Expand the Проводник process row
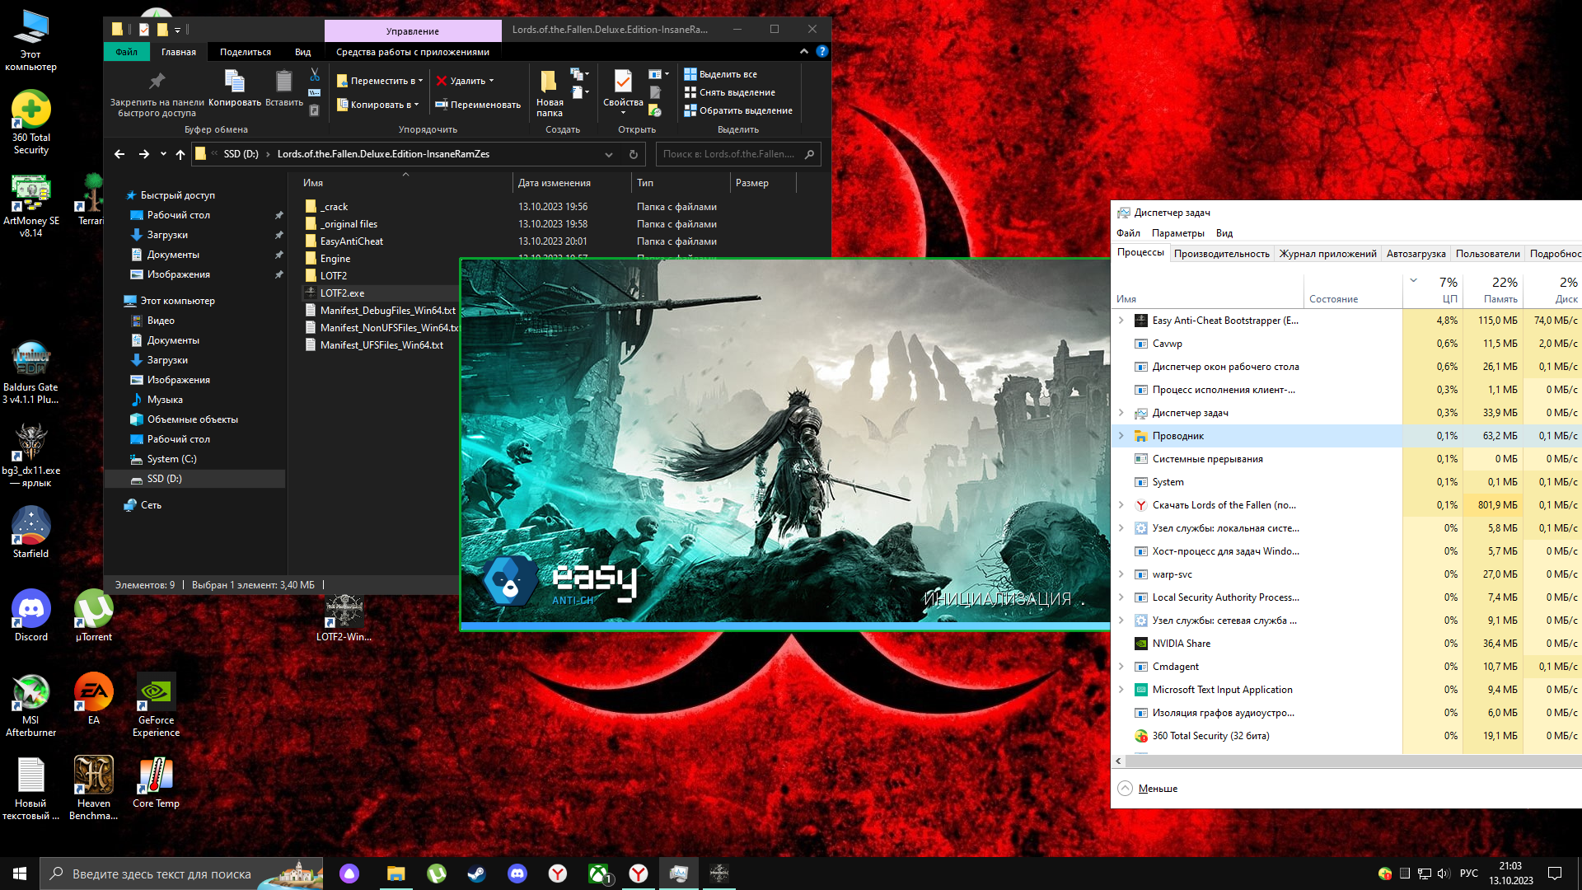The height and width of the screenshot is (890, 1582). point(1121,436)
